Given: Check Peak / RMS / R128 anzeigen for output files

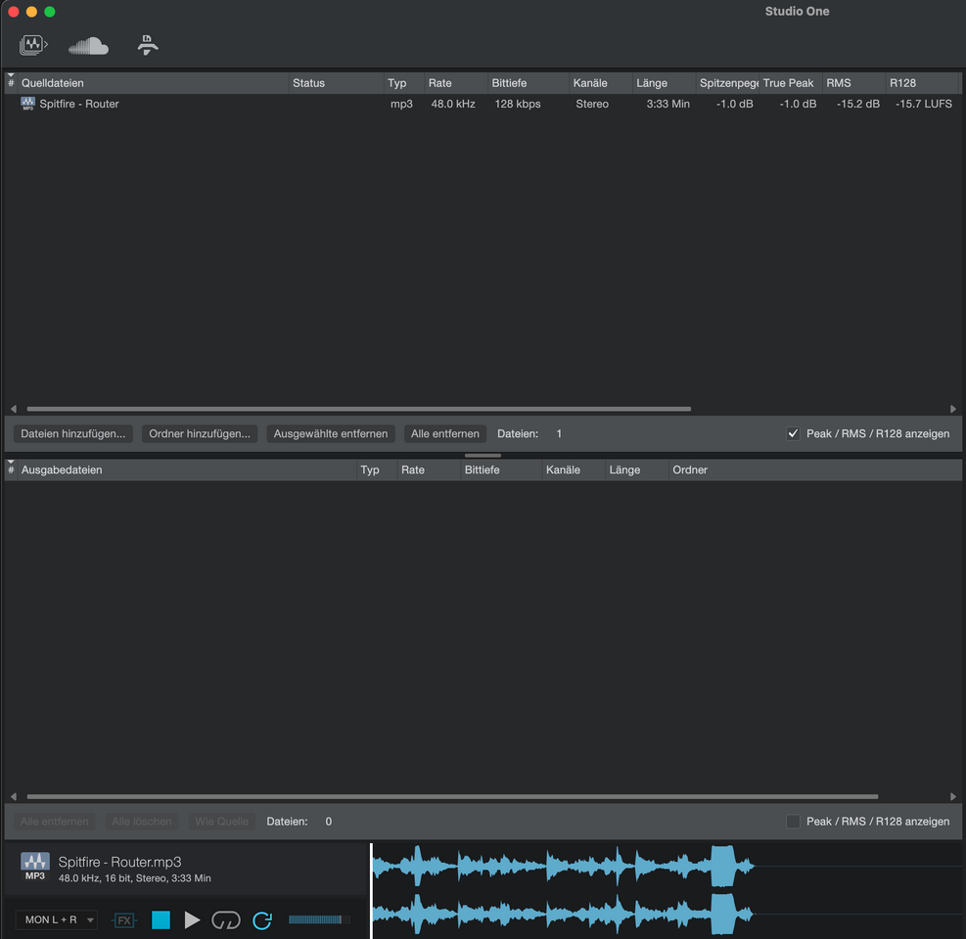Looking at the screenshot, I should [793, 822].
